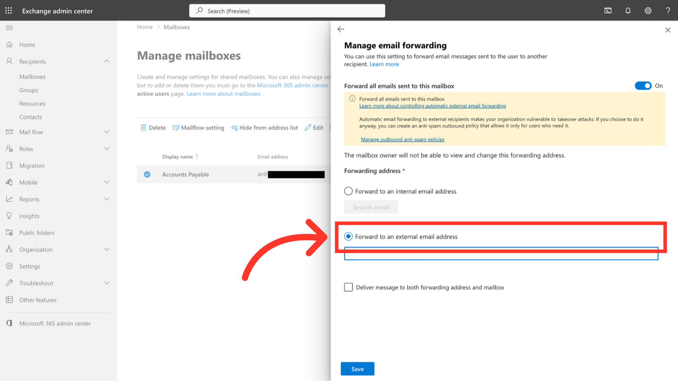The image size is (678, 381).
Task: Open the Cloud Shell terminal icon
Action: coord(608,11)
